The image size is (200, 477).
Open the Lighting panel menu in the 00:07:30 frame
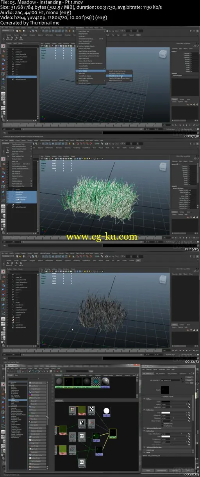tap(54, 43)
